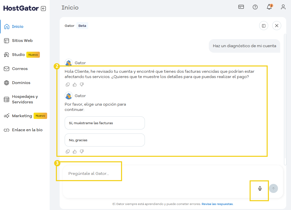Collapse the HostGator sidebar with arrow icon
The width and height of the screenshot is (291, 210).
pyautogui.click(x=43, y=9)
